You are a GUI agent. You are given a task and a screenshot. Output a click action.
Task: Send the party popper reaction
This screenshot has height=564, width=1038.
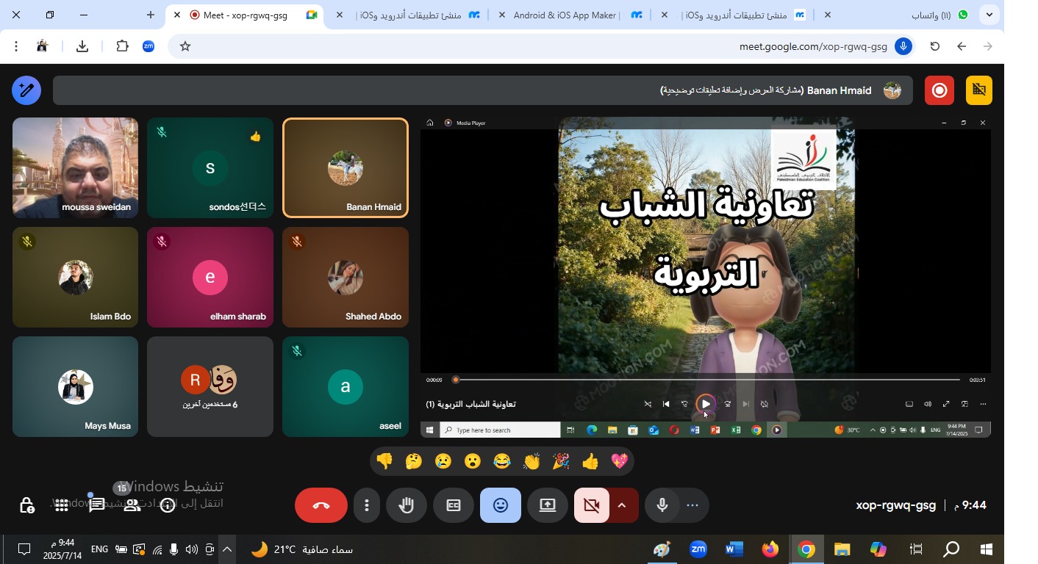[x=560, y=461]
